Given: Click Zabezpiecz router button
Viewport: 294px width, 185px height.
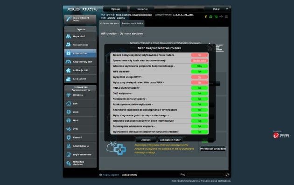Looking at the screenshot, I should click(x=170, y=140).
